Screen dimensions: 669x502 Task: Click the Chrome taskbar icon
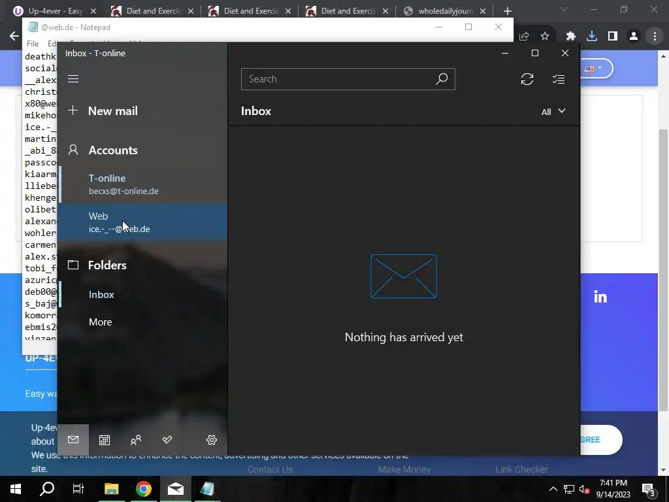tap(144, 489)
